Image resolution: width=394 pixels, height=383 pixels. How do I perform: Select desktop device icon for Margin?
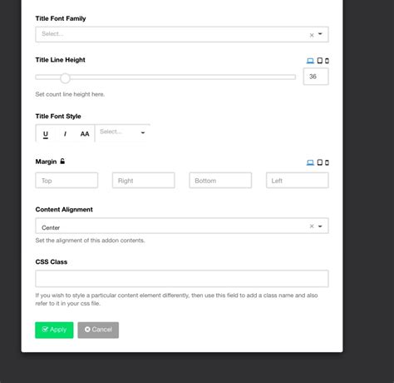click(310, 162)
